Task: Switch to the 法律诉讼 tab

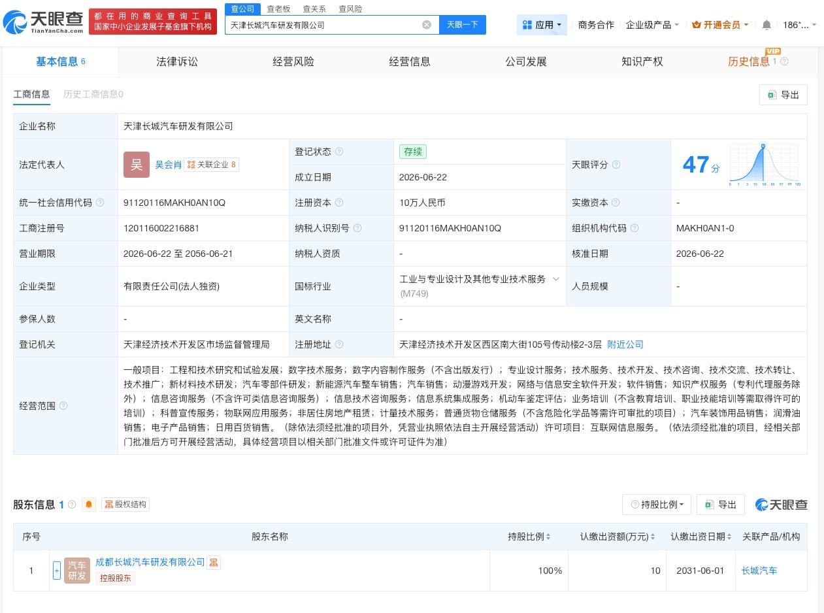Action: (x=177, y=61)
